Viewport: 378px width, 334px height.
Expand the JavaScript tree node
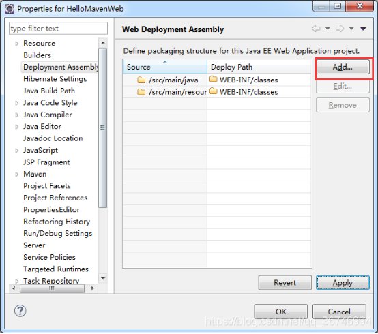(x=17, y=151)
